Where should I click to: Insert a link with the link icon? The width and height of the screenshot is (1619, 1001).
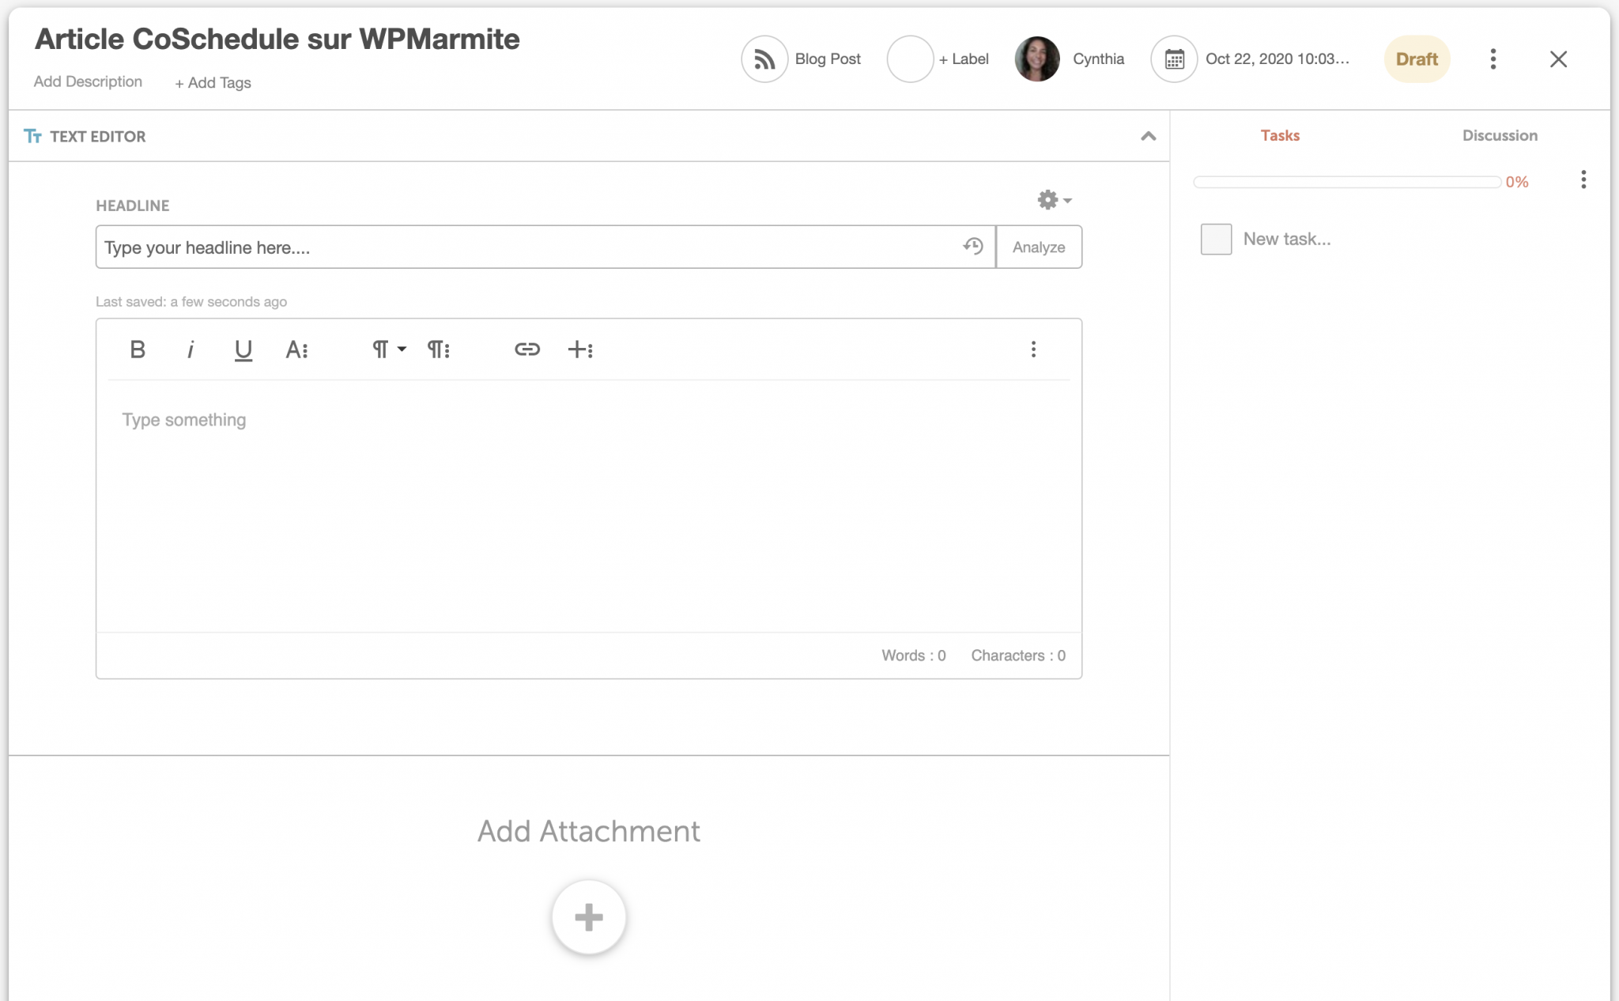pos(526,349)
